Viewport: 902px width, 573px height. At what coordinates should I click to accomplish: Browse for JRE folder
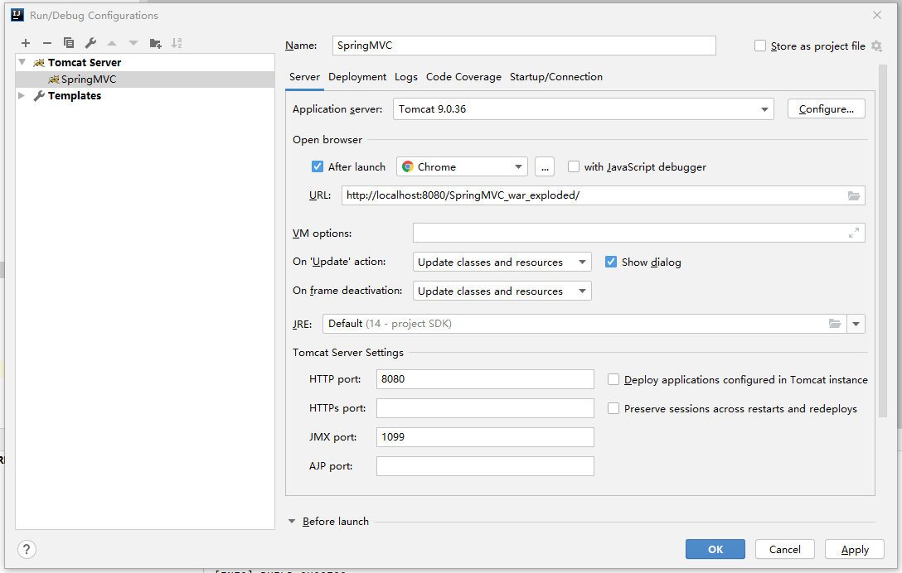(835, 324)
